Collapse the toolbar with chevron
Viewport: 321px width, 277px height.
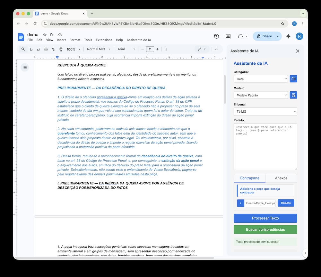[216, 49]
